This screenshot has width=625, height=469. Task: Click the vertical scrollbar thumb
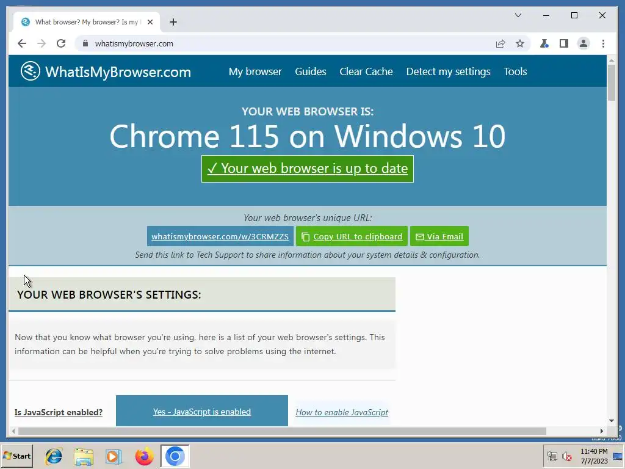612,82
